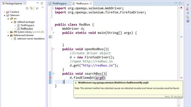Screen dimensions: 191x107
Task: Select RedBus.java in Package Explorer
Action: click(x=27, y=29)
